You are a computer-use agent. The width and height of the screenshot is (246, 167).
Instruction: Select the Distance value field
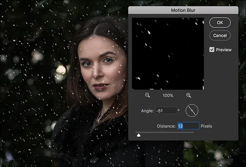coord(188,126)
